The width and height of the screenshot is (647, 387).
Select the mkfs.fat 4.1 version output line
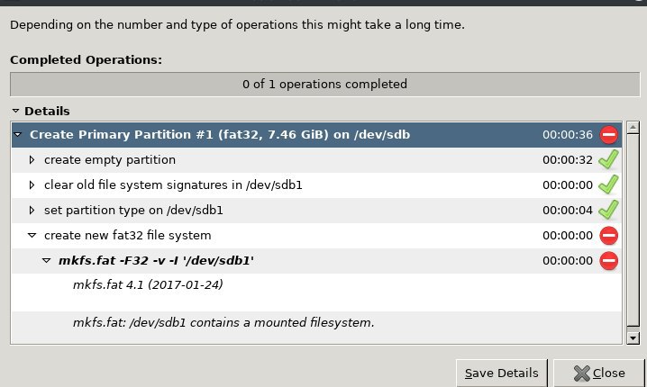point(148,285)
